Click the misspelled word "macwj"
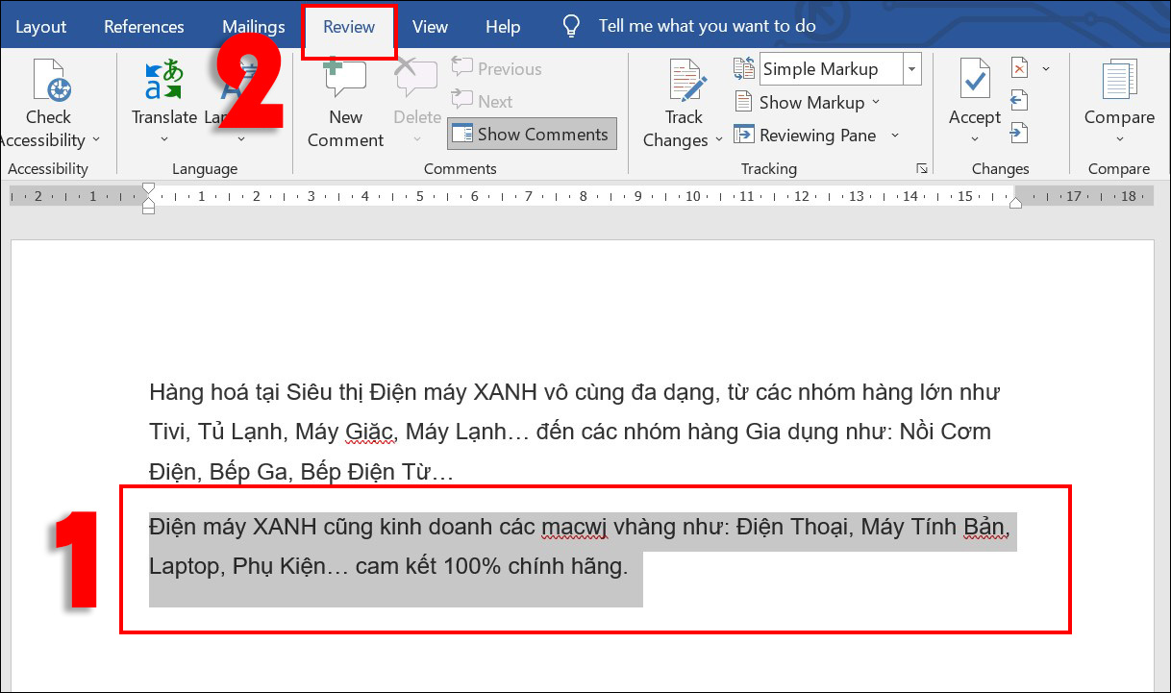This screenshot has height=693, width=1171. point(573,528)
